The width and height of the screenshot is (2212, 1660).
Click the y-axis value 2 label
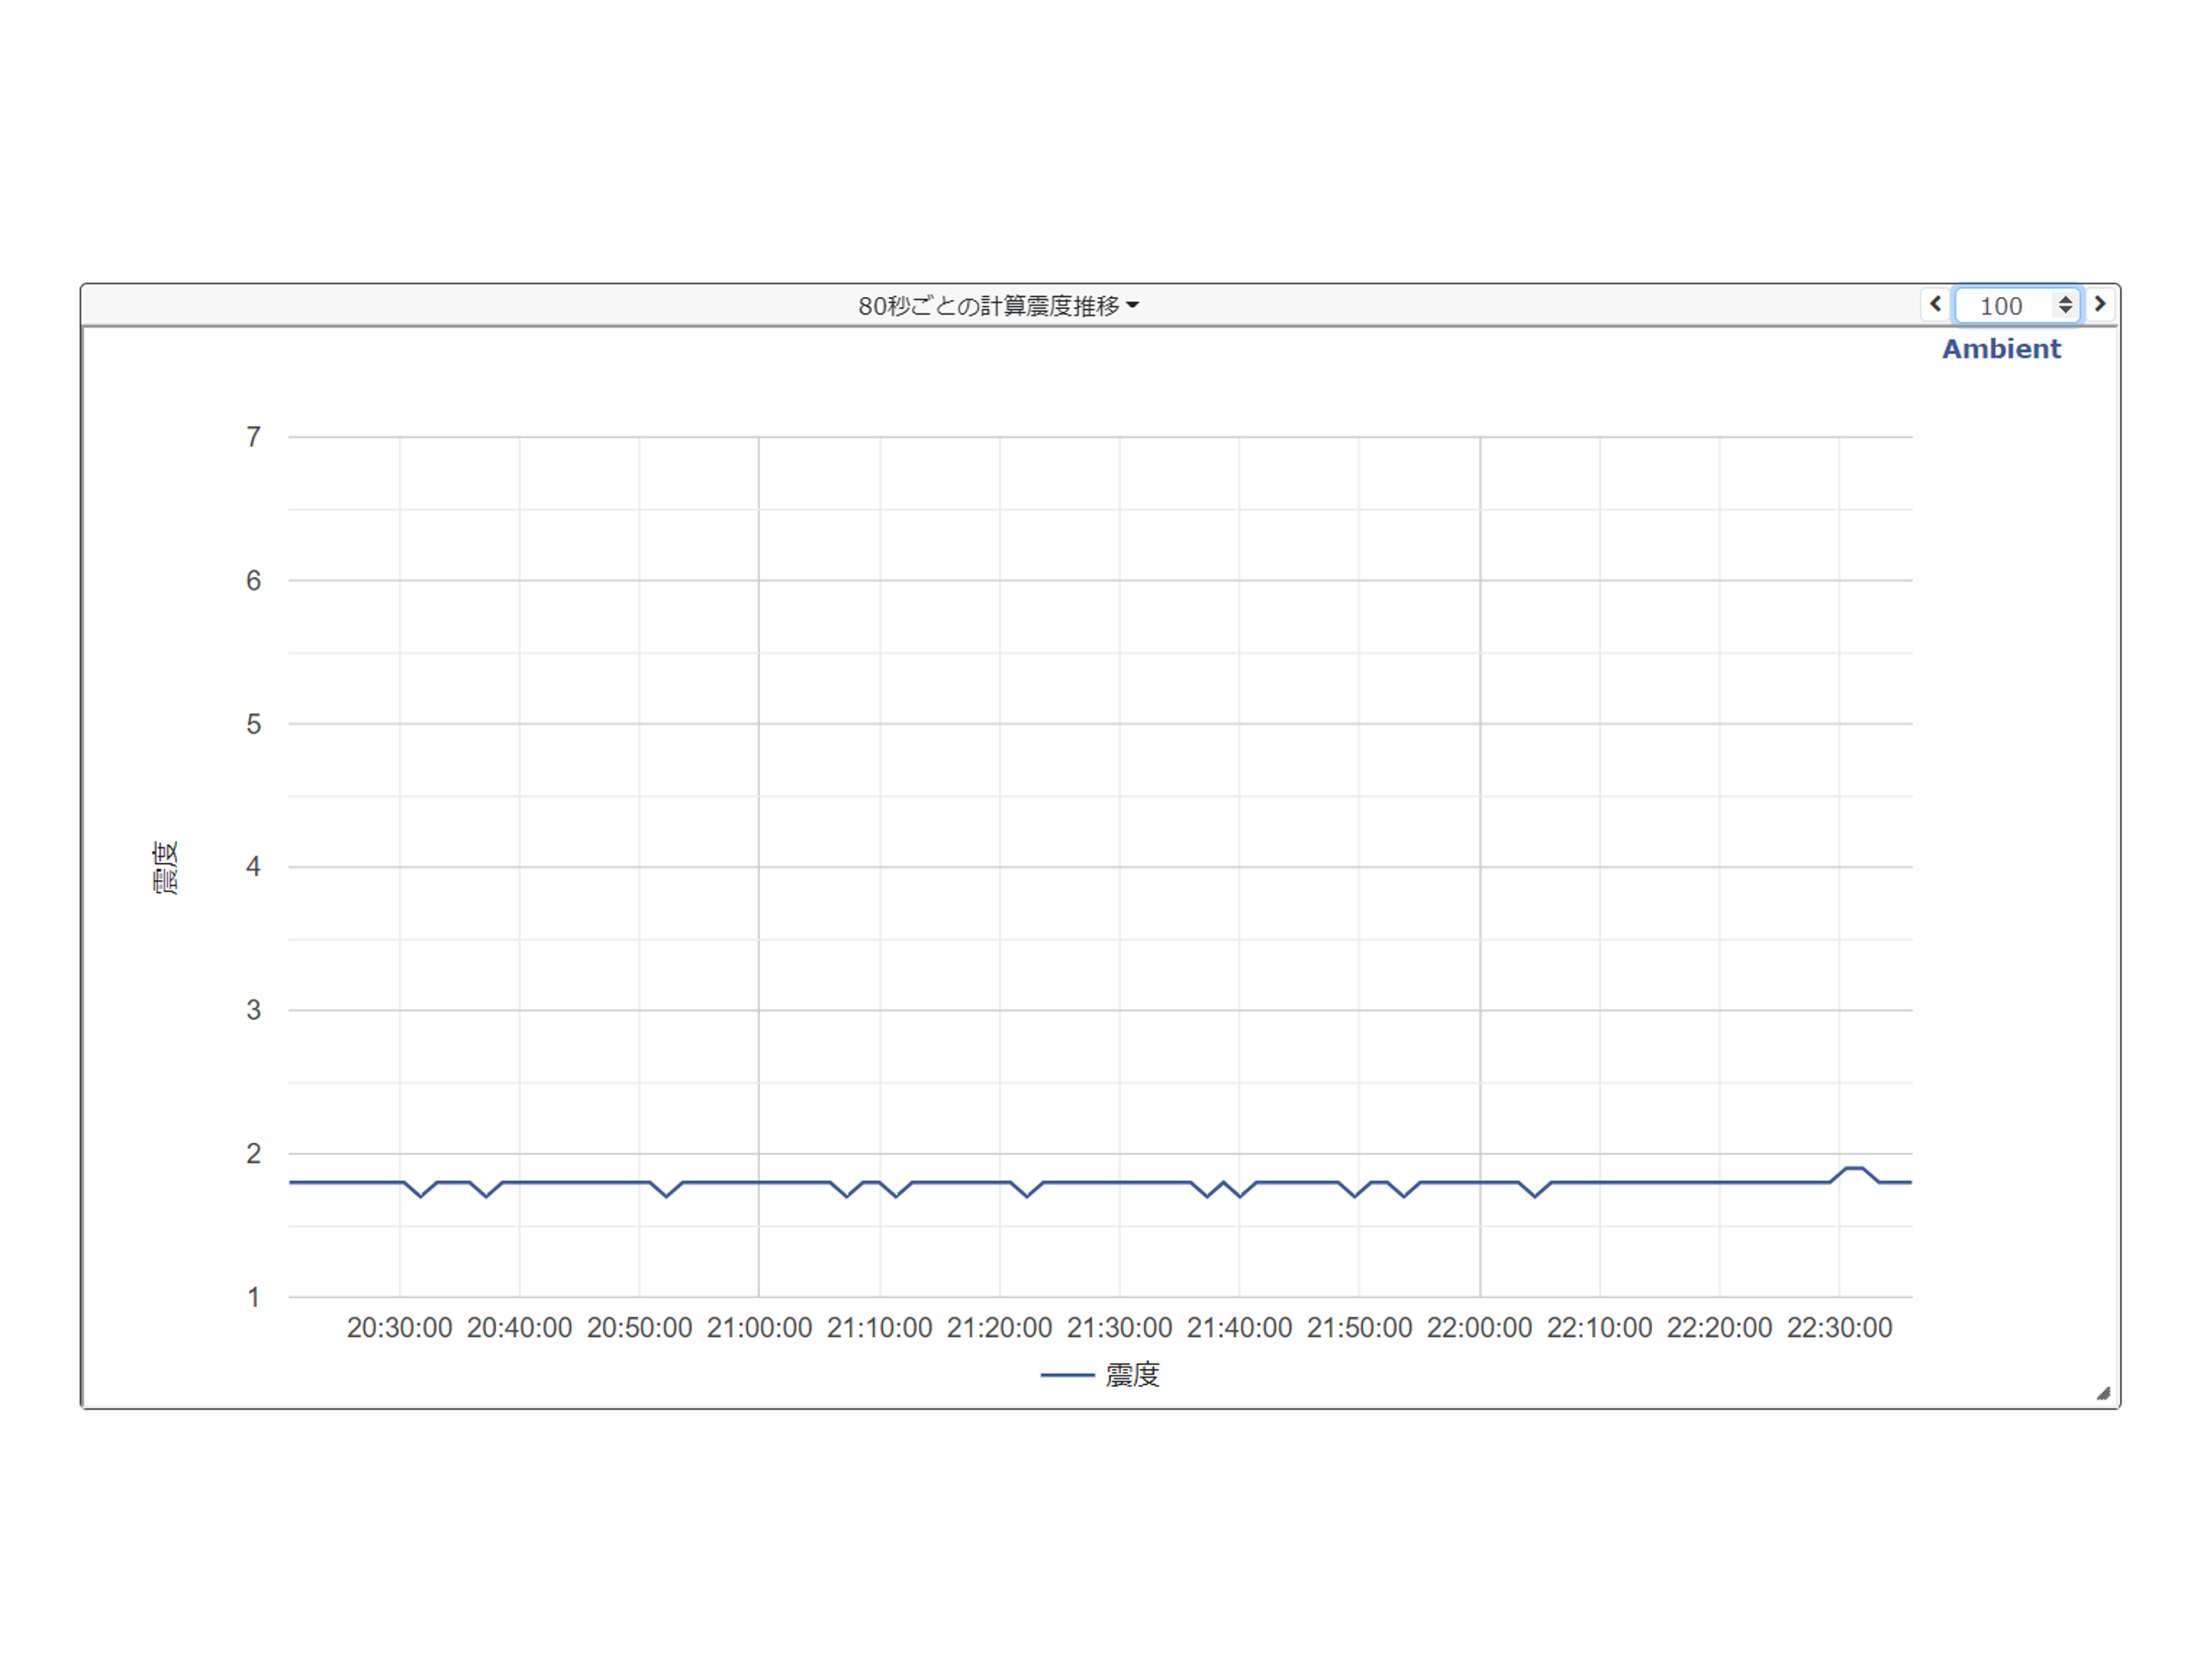click(x=253, y=1154)
